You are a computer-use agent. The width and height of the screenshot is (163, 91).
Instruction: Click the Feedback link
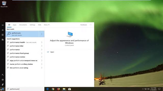pyautogui.click(x=84, y=25)
